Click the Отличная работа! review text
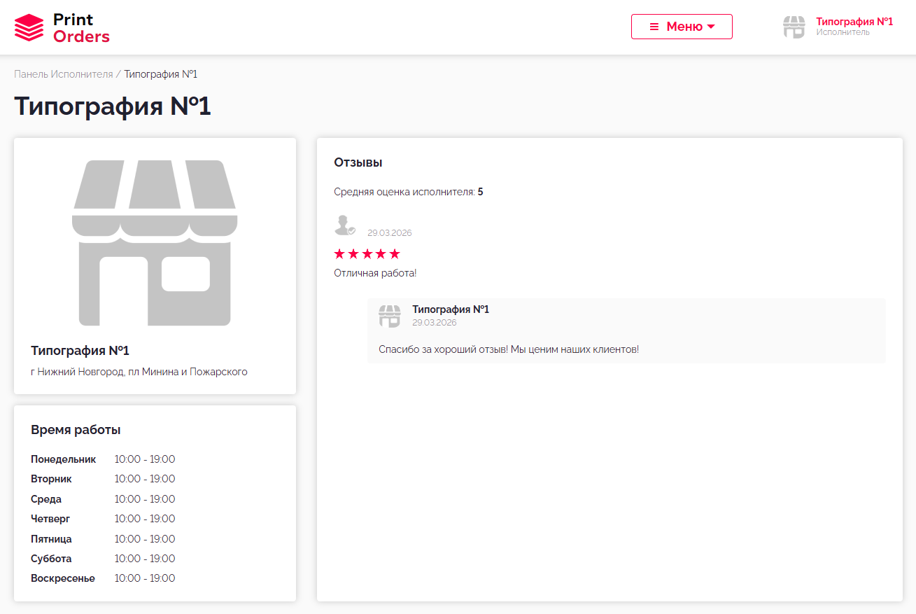This screenshot has width=916, height=614. coord(375,273)
